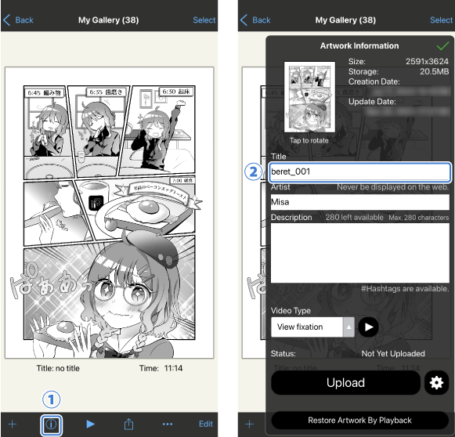455x437 pixels.
Task: Tap Select in left gallery header
Action: (204, 20)
